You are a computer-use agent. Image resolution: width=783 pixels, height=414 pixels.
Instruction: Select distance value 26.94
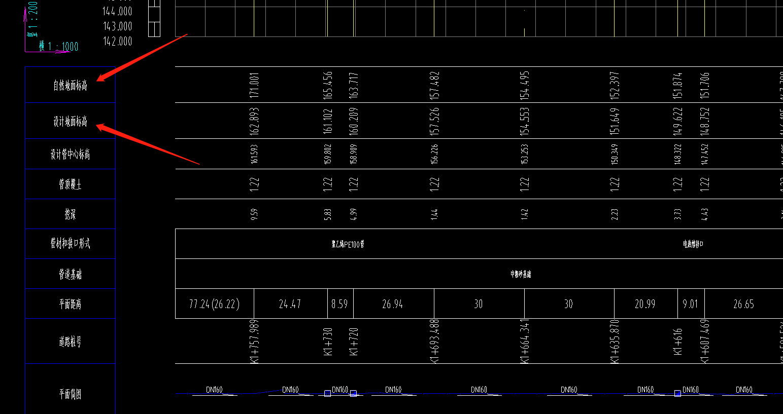tap(392, 304)
